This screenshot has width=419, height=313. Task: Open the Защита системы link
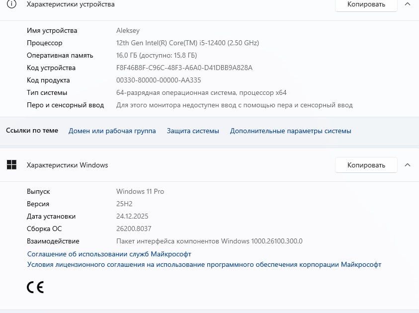pos(193,131)
